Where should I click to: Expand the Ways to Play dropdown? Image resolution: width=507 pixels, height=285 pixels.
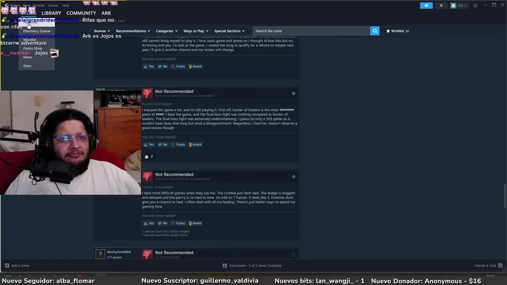coord(196,31)
